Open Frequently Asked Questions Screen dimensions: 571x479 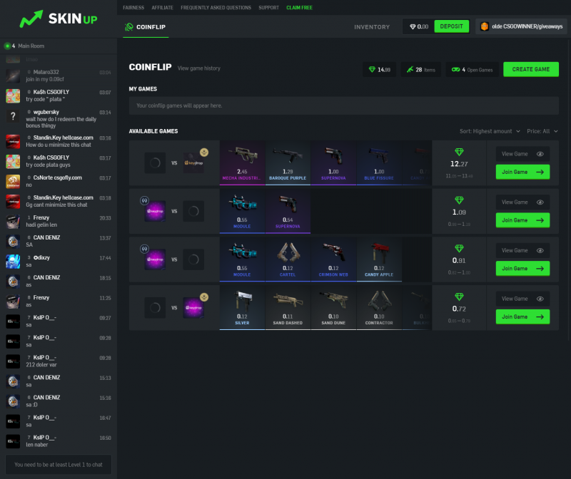point(216,8)
